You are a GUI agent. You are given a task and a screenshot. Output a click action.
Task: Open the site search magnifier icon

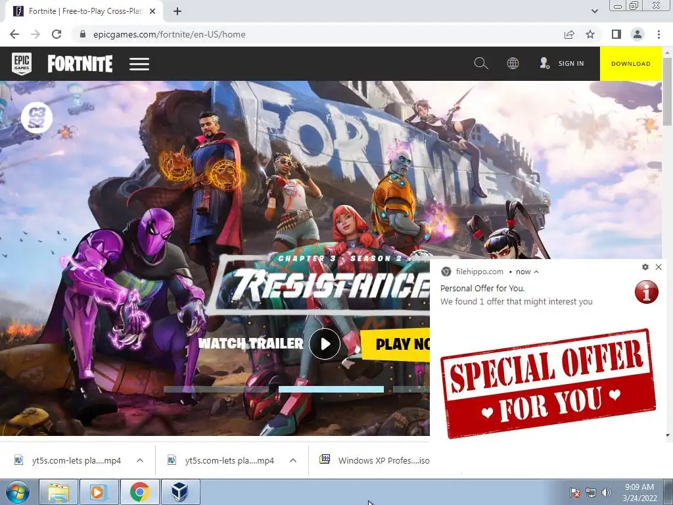click(480, 64)
